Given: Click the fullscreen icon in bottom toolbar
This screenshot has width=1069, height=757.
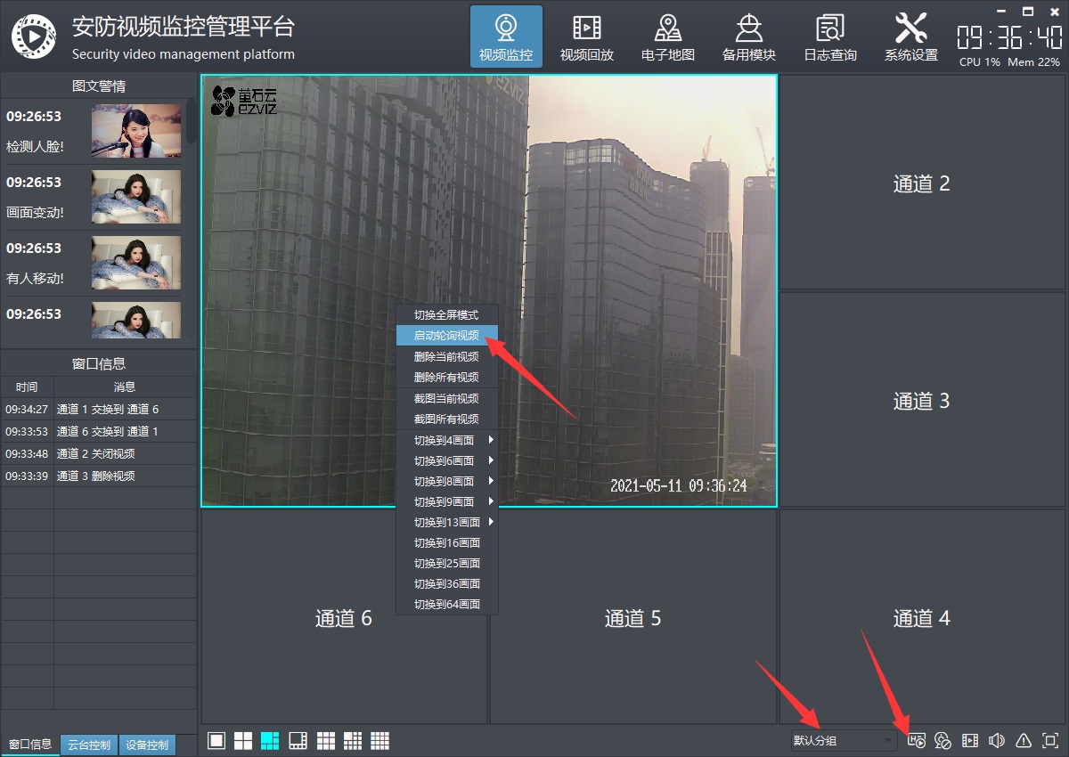Looking at the screenshot, I should point(1050,740).
